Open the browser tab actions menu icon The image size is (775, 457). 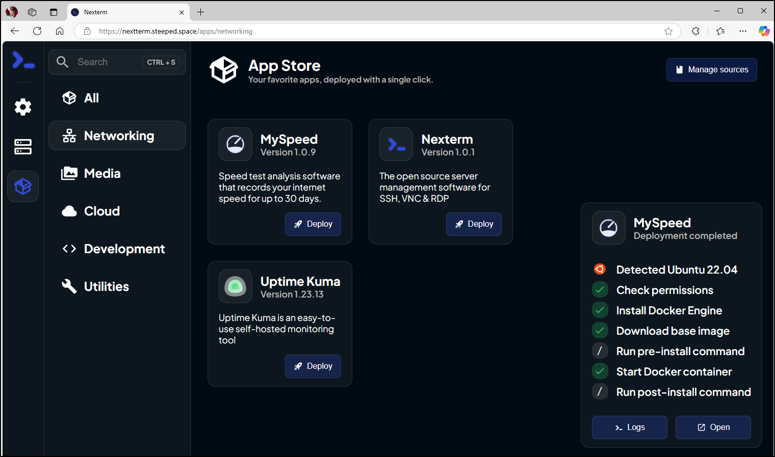pos(54,12)
